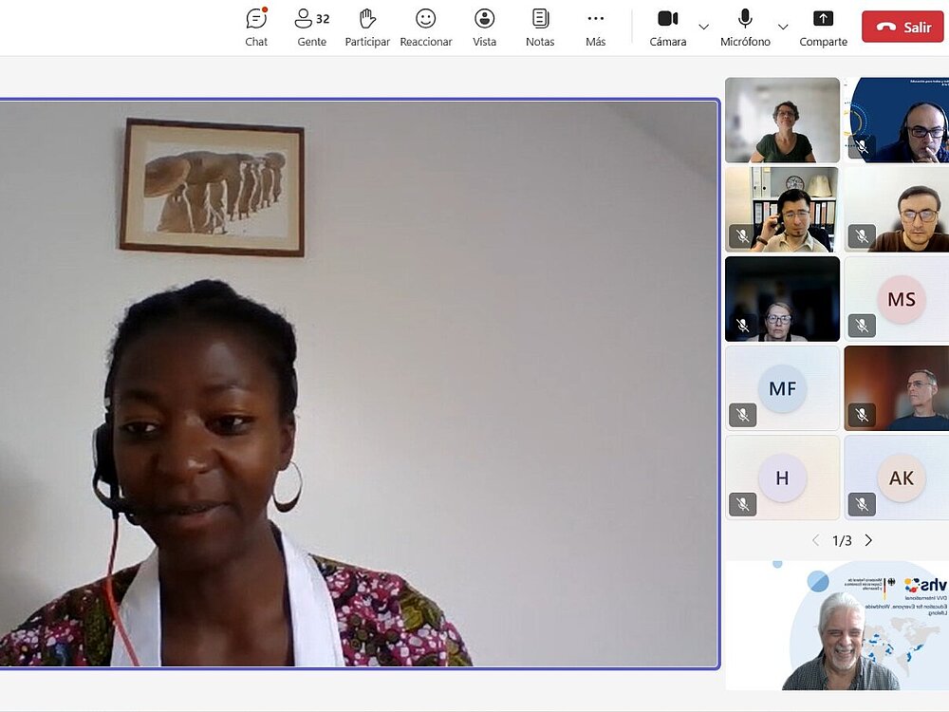Show the Gente participants list
The width and height of the screenshot is (949, 712).
(x=311, y=27)
